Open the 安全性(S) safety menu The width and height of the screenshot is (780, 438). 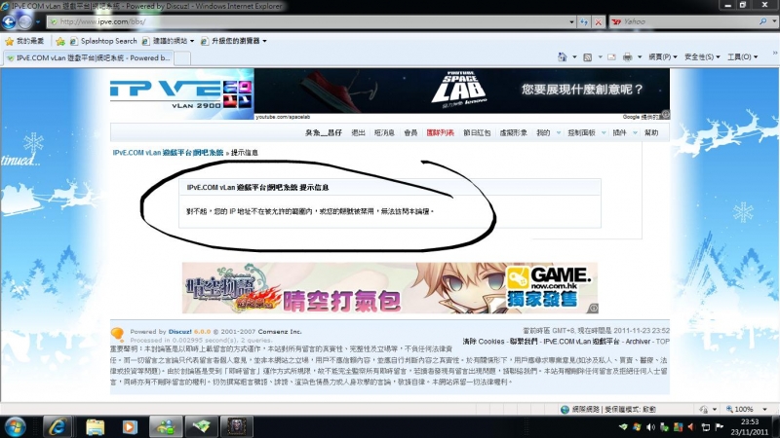pos(702,57)
